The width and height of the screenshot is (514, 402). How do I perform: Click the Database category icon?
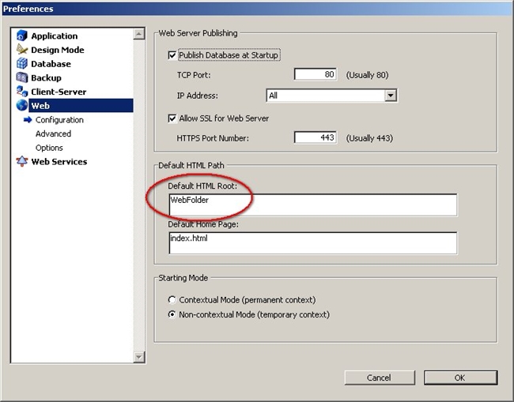pyautogui.click(x=22, y=64)
